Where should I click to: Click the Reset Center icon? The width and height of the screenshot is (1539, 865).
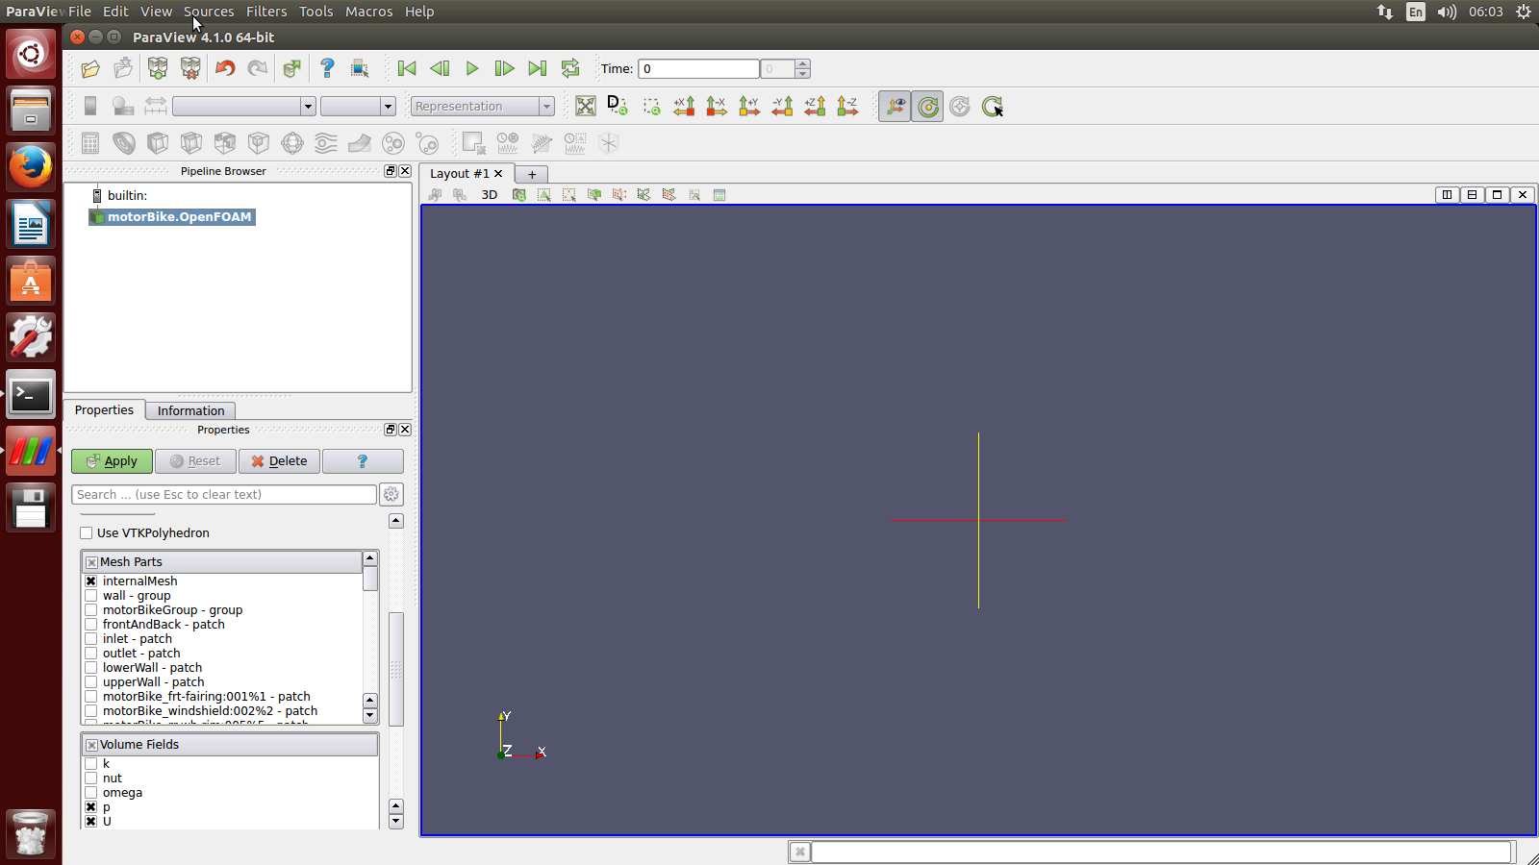tap(960, 106)
